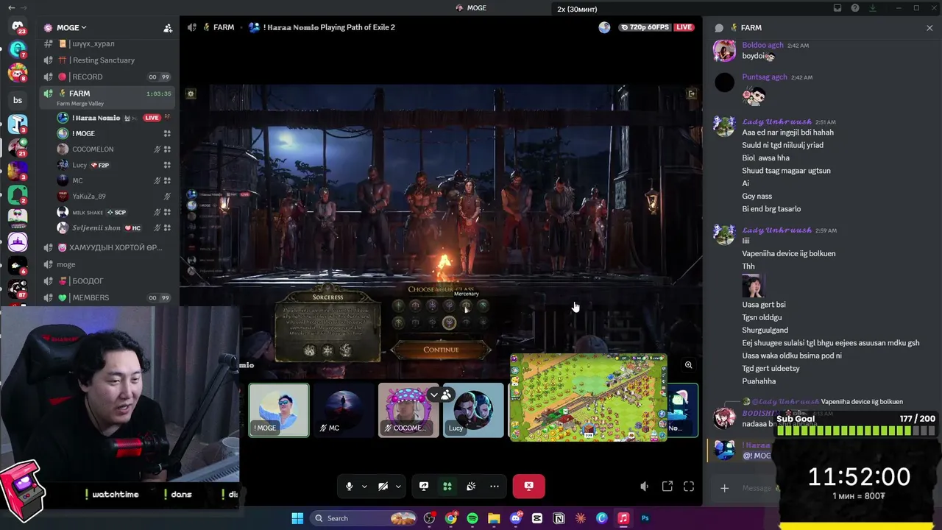This screenshot has height=530, width=942.
Task: Click the green download update icon
Action: click(x=873, y=8)
